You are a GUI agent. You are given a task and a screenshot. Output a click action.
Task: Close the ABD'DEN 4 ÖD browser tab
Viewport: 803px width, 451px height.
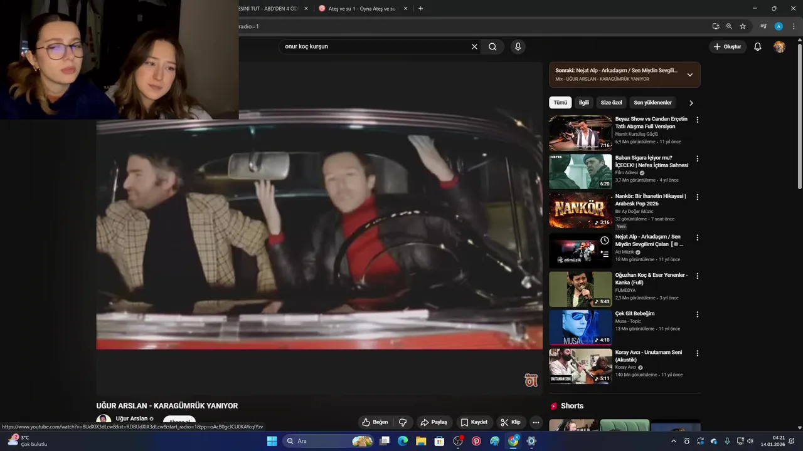306,9
